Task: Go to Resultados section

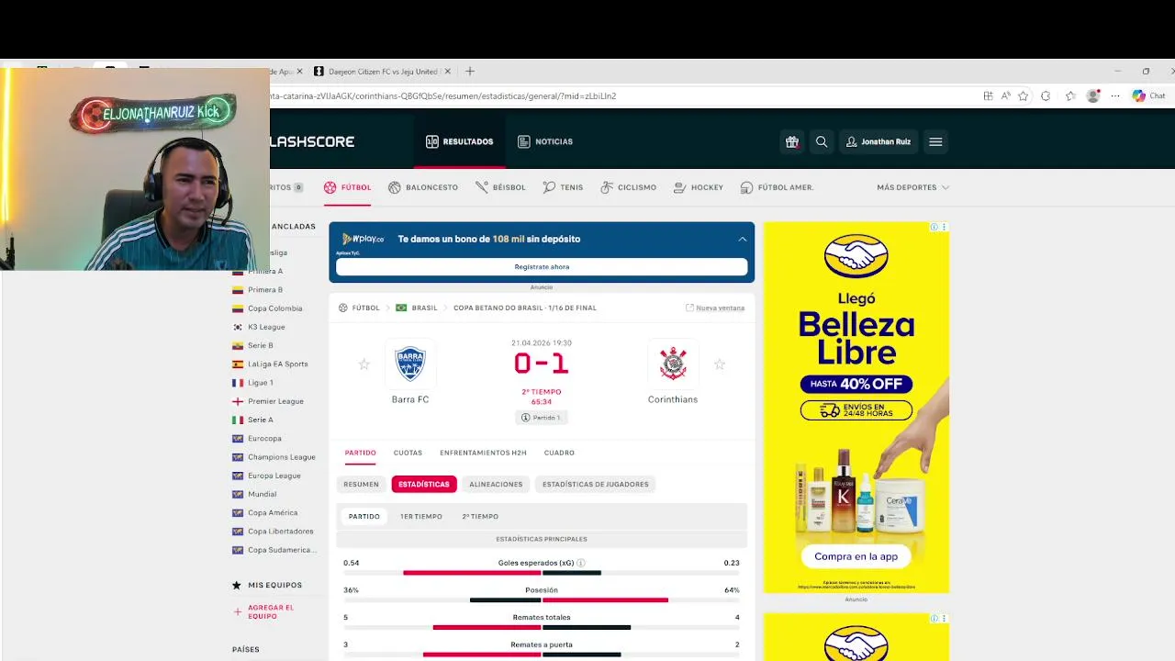Action: click(x=460, y=141)
